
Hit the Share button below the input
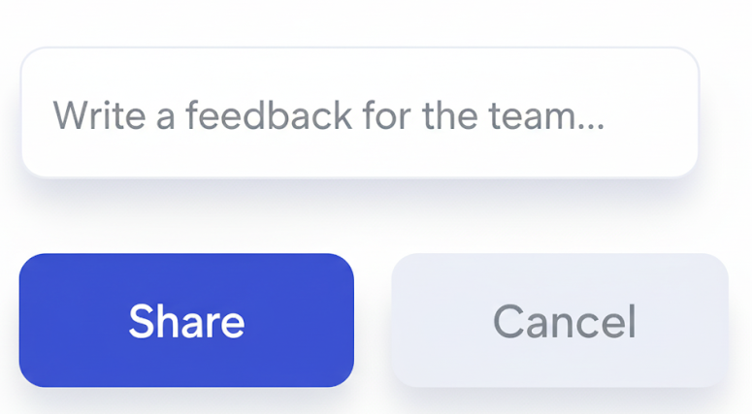pyautogui.click(x=186, y=321)
